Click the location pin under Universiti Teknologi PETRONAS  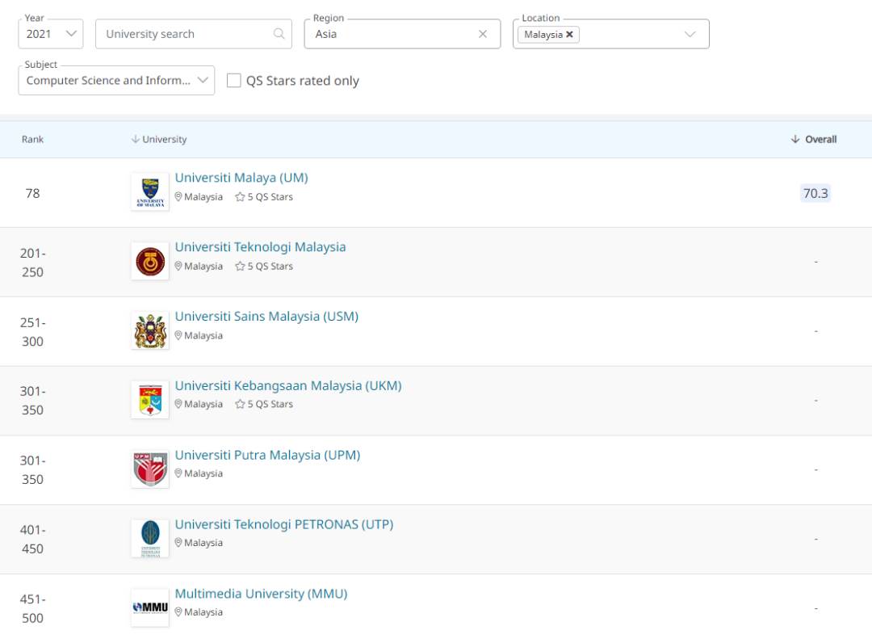tap(178, 542)
